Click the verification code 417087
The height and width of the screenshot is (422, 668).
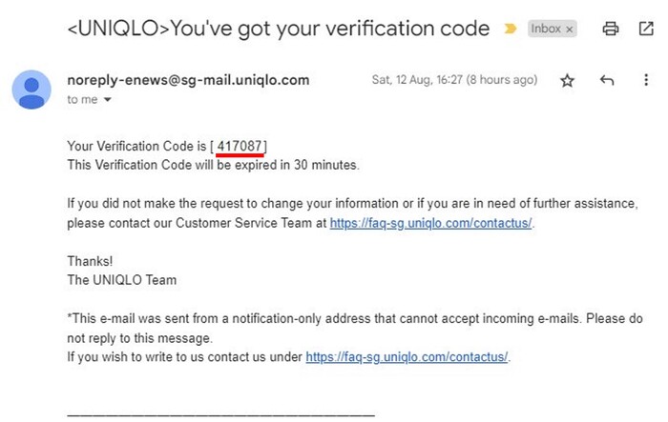[x=240, y=146]
